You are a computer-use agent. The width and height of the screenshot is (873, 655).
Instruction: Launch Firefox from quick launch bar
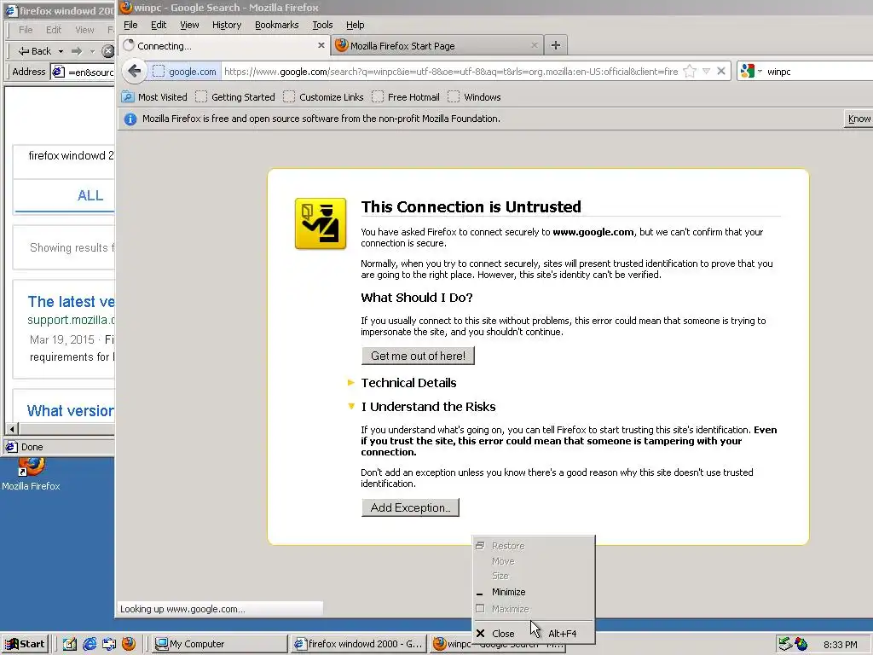pyautogui.click(x=129, y=645)
